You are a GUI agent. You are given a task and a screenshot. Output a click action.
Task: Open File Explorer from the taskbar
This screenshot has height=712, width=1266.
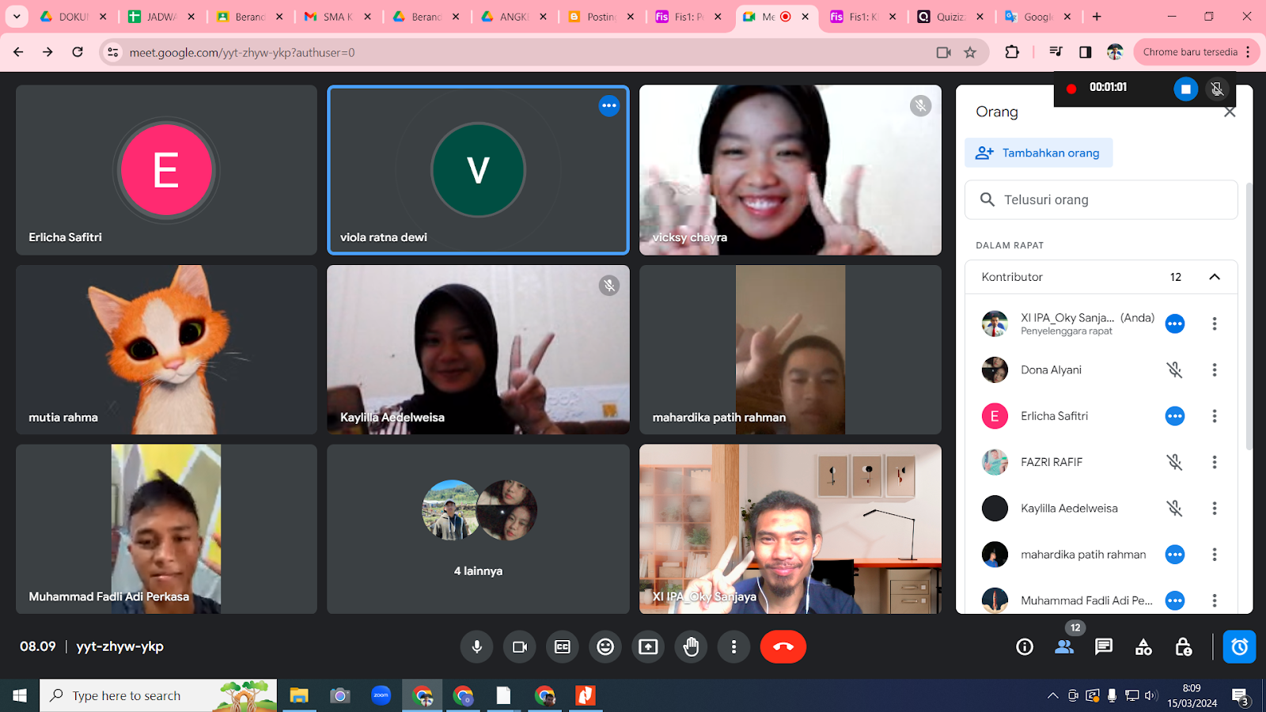tap(298, 695)
